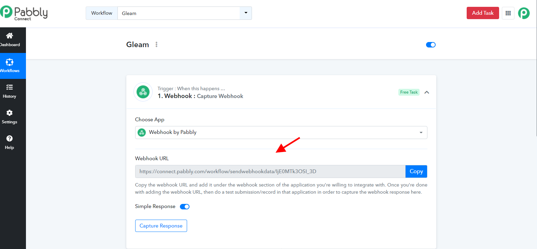Screen dimensions: 537x249
Task: Open the History sidebar icon
Action: [10, 87]
